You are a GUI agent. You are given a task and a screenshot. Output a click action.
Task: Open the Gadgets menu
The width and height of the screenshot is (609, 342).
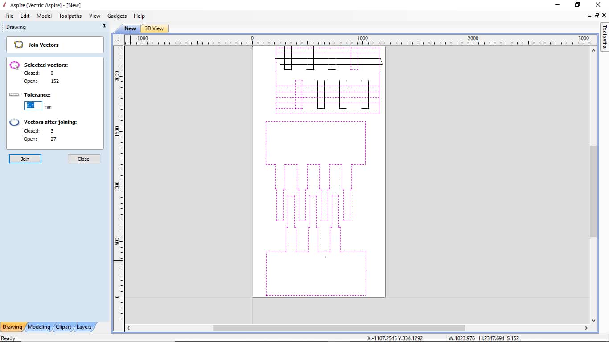[117, 16]
